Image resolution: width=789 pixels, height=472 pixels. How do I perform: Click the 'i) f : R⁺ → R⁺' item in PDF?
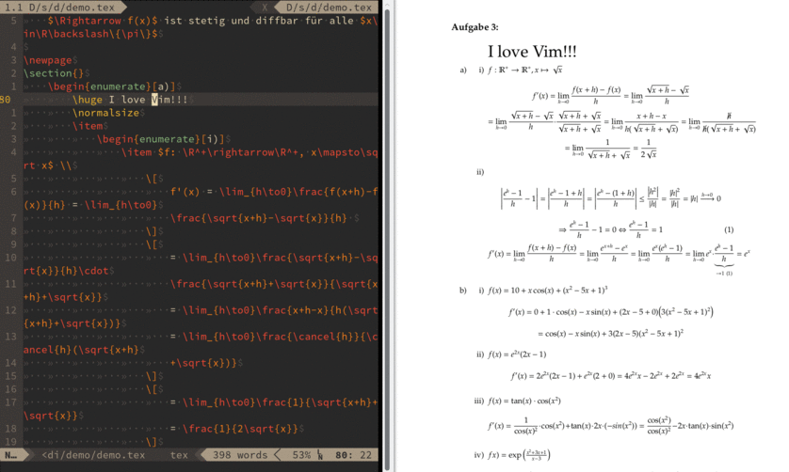521,70
